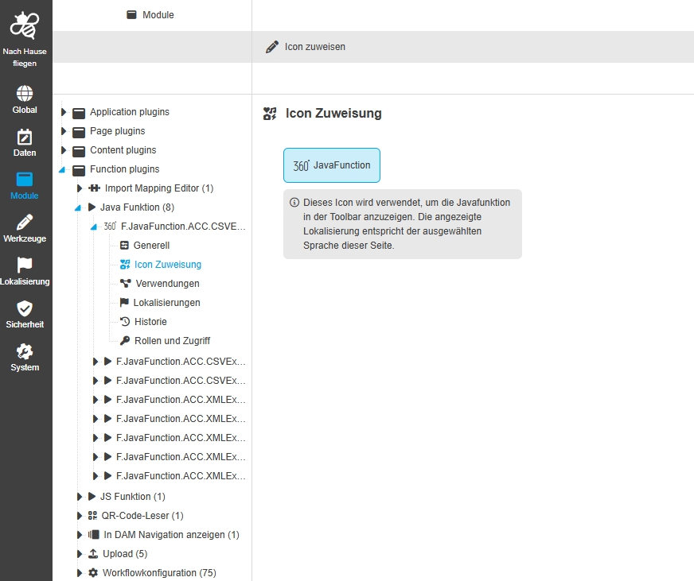Screen dimensions: 694x581
Task: Open Lokalisierung flag icon in sidebar
Action: [x=25, y=265]
